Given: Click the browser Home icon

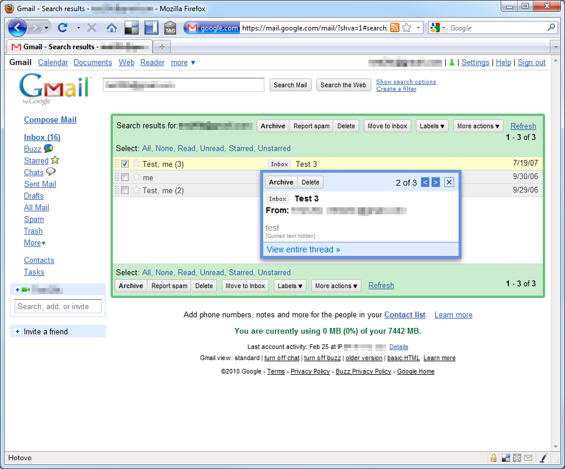Looking at the screenshot, I should [111, 28].
